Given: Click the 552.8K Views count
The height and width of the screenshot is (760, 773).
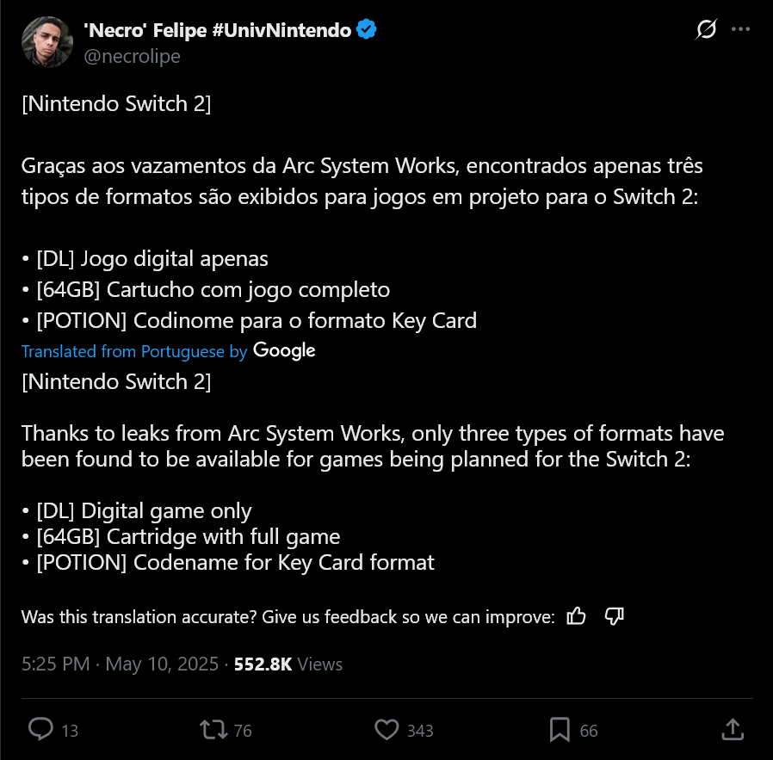Looking at the screenshot, I should (288, 664).
